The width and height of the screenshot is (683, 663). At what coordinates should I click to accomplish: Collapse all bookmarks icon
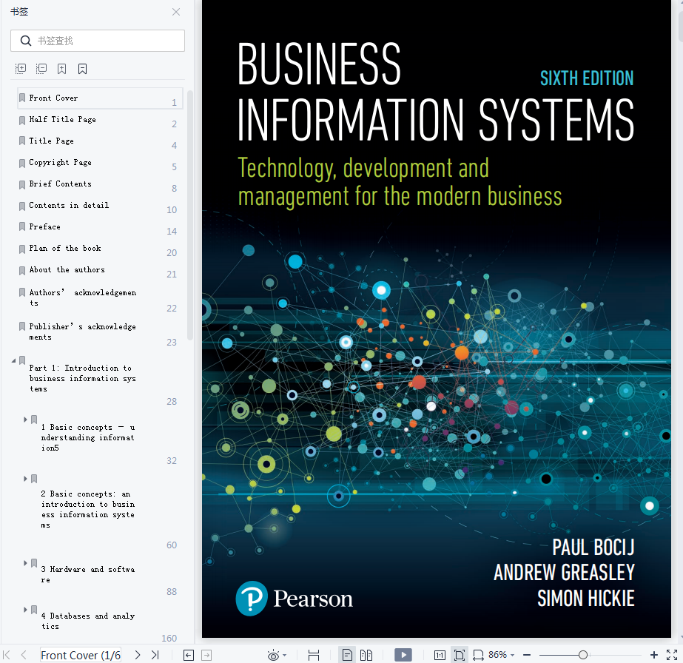pos(41,68)
